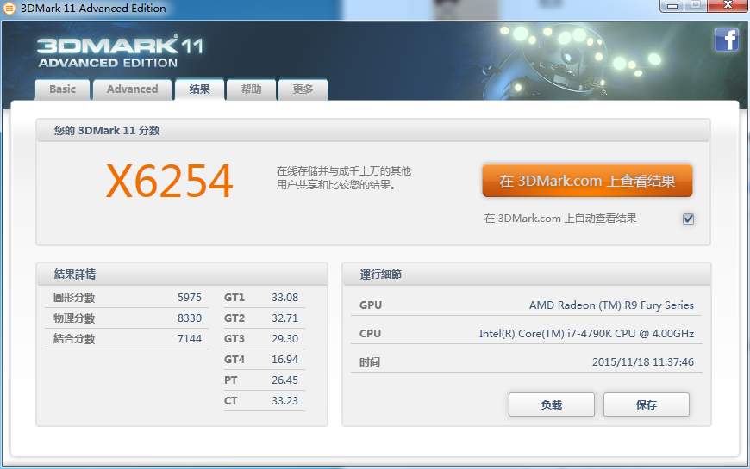Minimize the 3DMark 11 window
Image resolution: width=750 pixels, height=469 pixels.
672,6
